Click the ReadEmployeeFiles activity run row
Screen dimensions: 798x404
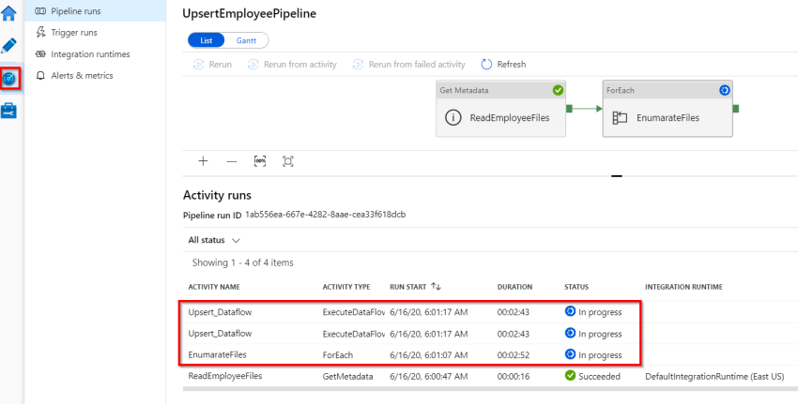click(x=225, y=376)
